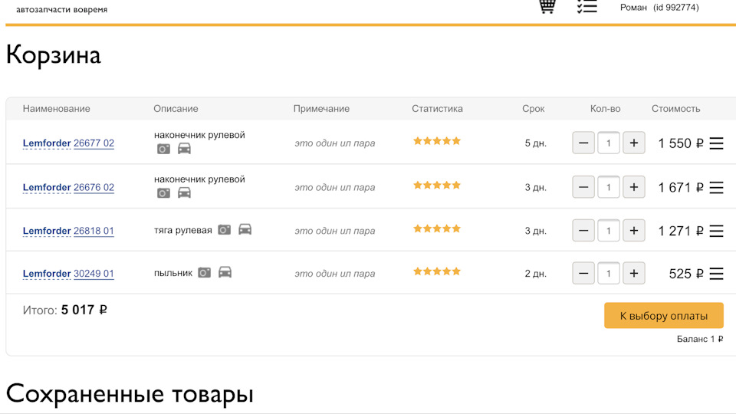The image size is (736, 414).
Task: Proceed with К выбору оплаты button
Action: tap(664, 315)
